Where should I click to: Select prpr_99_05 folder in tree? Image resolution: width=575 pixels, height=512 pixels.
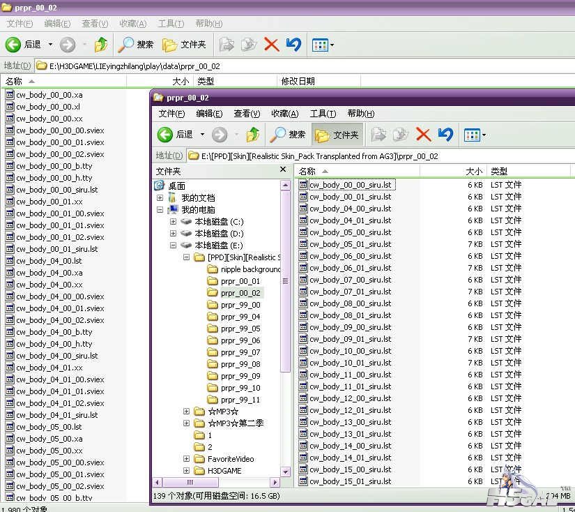(x=240, y=329)
